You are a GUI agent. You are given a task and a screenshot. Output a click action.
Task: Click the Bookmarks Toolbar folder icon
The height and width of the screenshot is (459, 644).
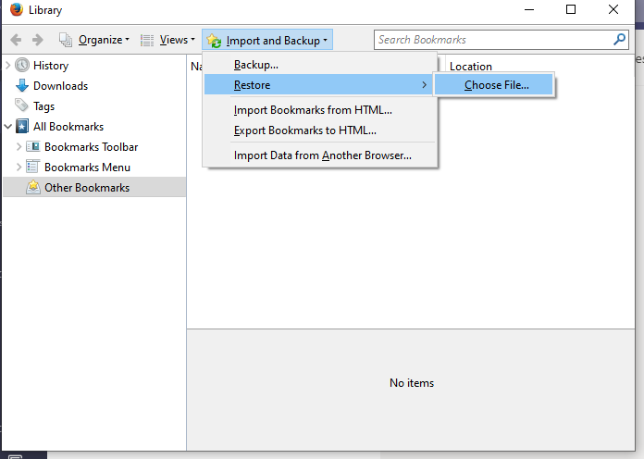click(33, 146)
